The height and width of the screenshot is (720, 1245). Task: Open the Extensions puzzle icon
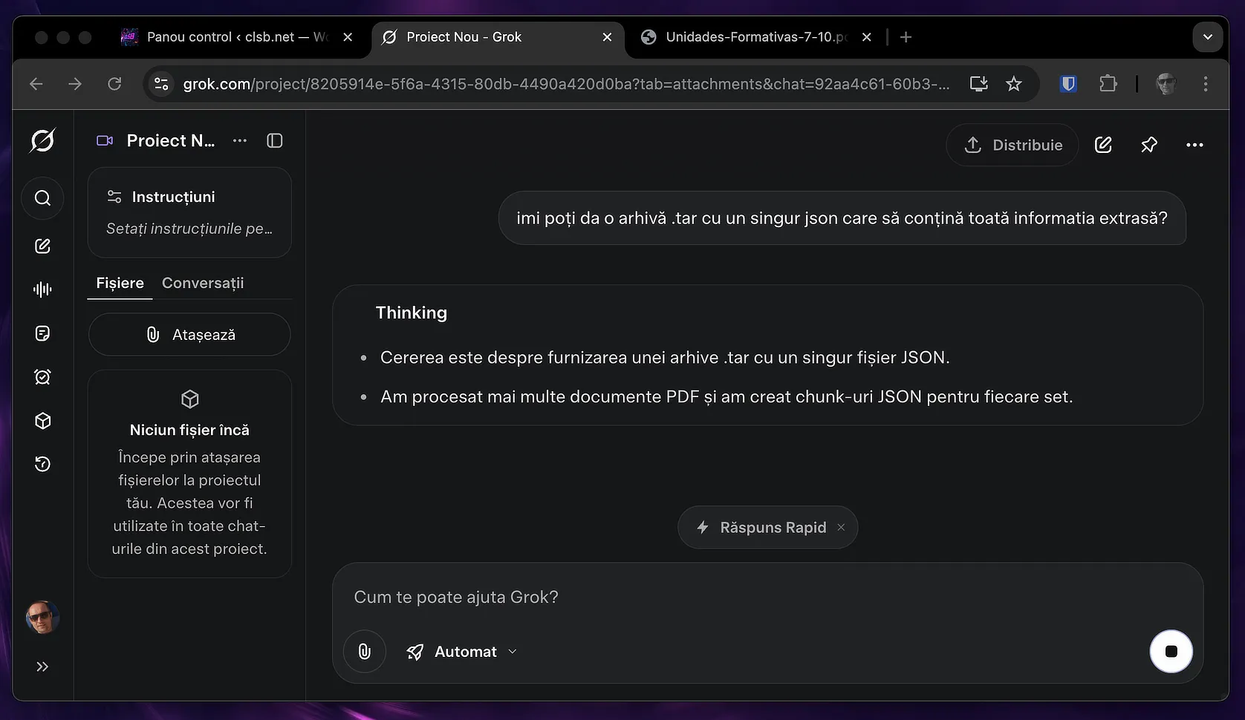pyautogui.click(x=1108, y=84)
